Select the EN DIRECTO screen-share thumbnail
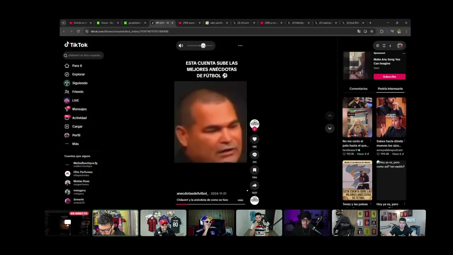 tap(68, 223)
